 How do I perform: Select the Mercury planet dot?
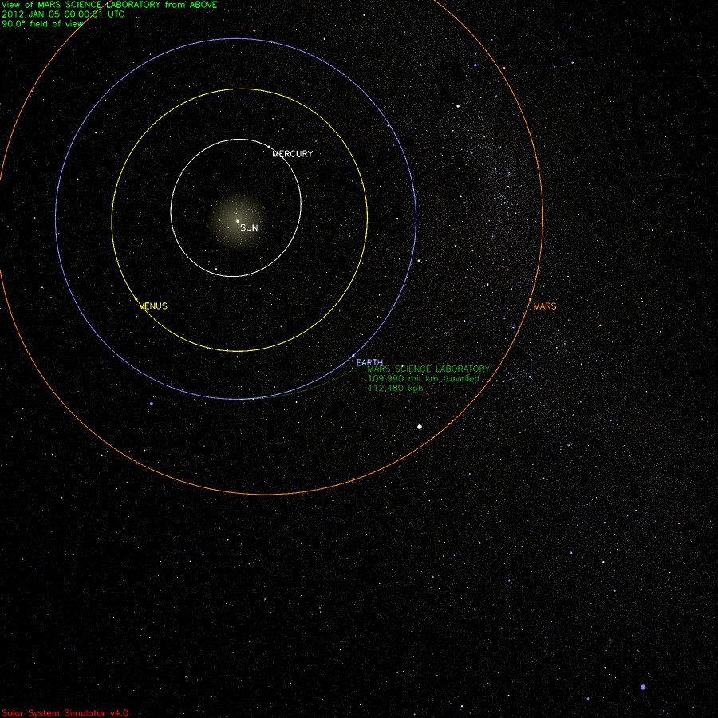click(x=270, y=147)
